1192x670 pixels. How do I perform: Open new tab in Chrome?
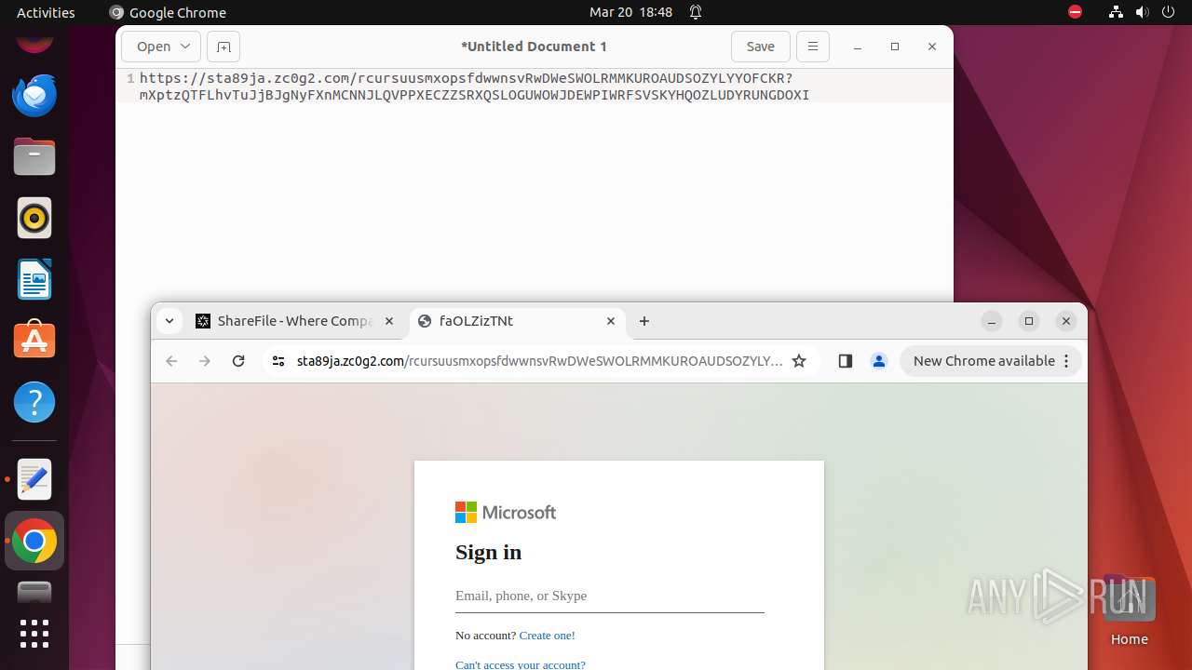point(644,321)
